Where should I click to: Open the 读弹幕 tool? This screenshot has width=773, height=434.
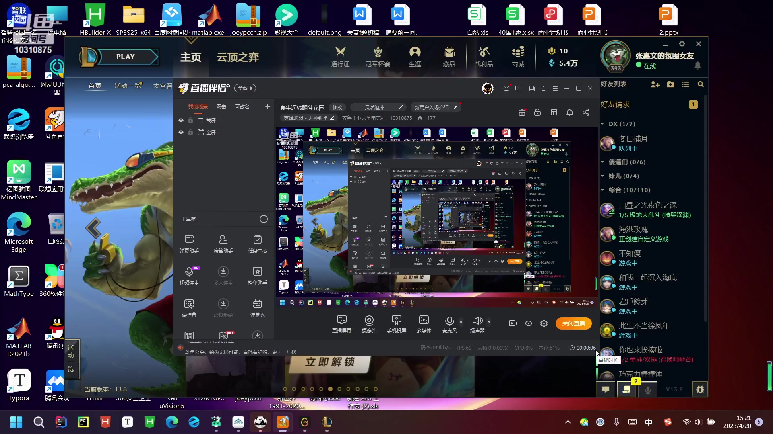point(189,307)
